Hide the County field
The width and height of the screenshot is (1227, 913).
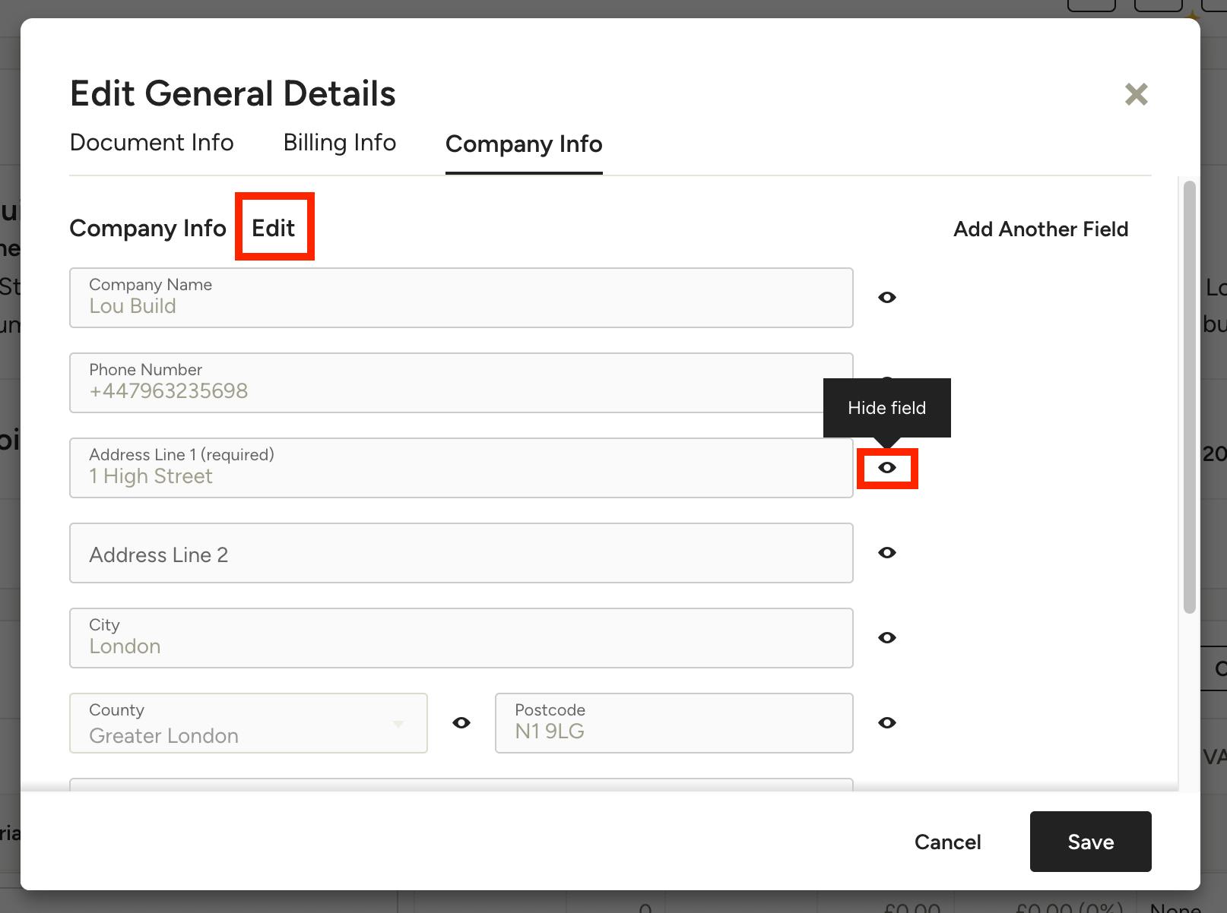461,723
